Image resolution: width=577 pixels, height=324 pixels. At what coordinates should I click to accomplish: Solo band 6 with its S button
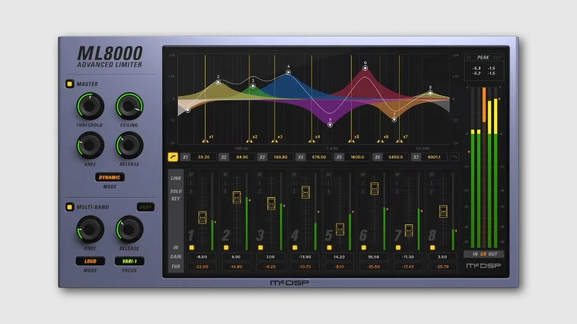tap(363, 191)
